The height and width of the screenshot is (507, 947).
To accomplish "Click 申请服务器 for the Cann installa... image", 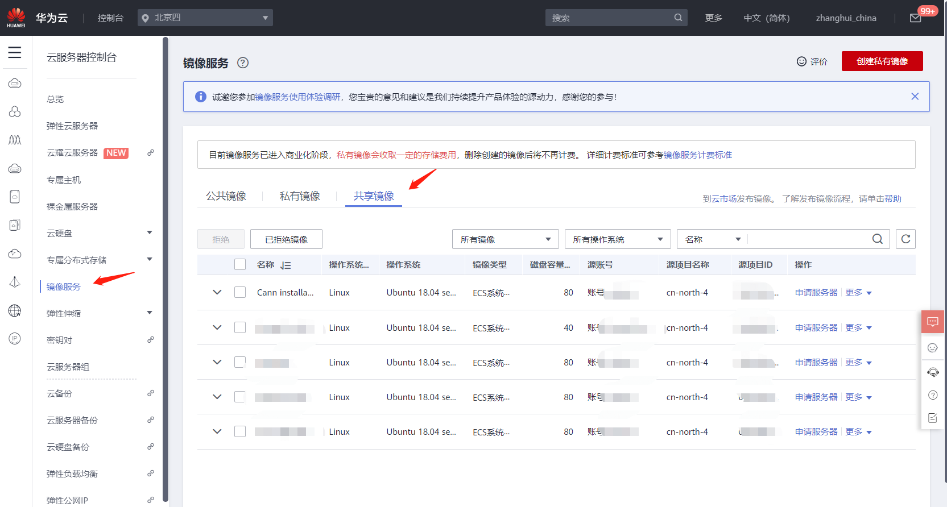I will coord(816,293).
